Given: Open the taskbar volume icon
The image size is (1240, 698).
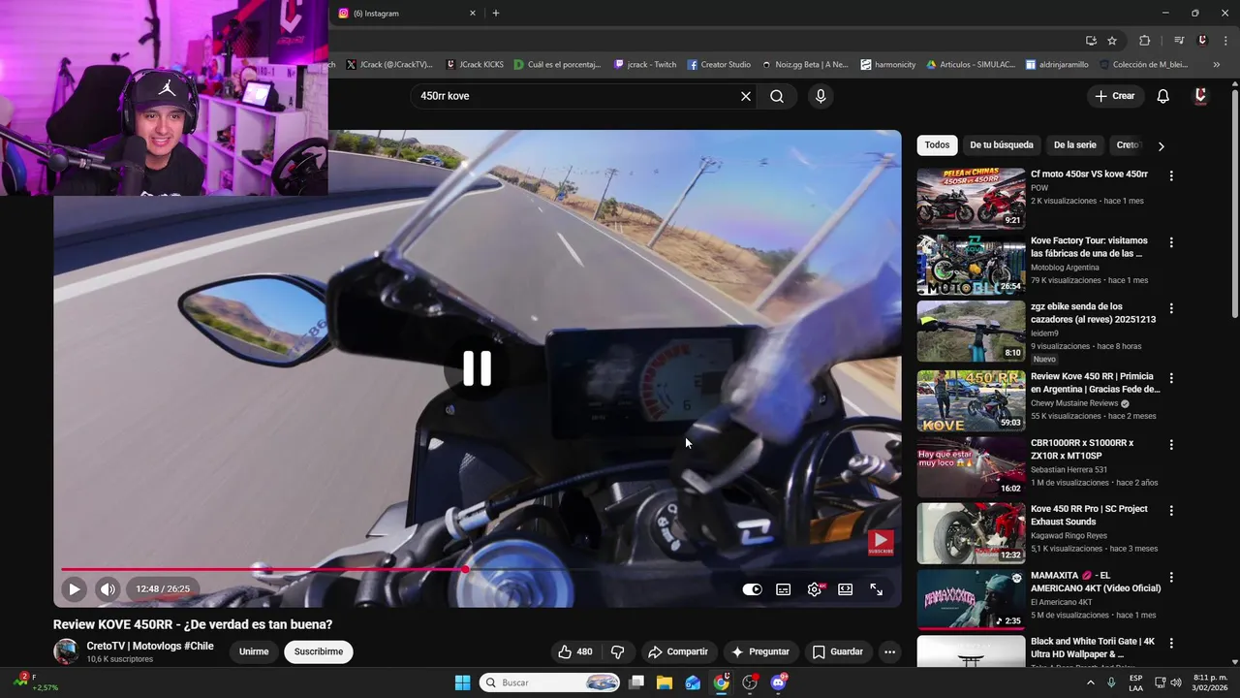Looking at the screenshot, I should (x=1175, y=682).
